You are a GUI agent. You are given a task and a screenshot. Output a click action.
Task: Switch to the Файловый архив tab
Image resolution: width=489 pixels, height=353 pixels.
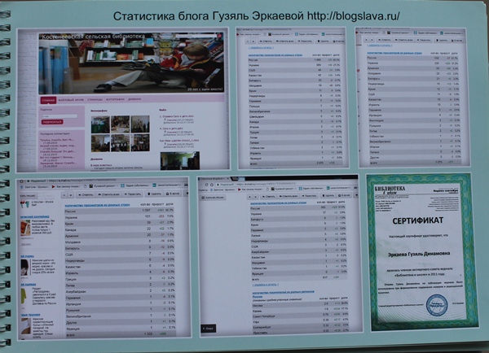(x=69, y=100)
